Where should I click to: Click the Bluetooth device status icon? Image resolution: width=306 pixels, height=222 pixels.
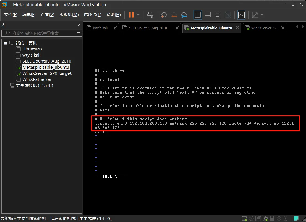point(286,218)
